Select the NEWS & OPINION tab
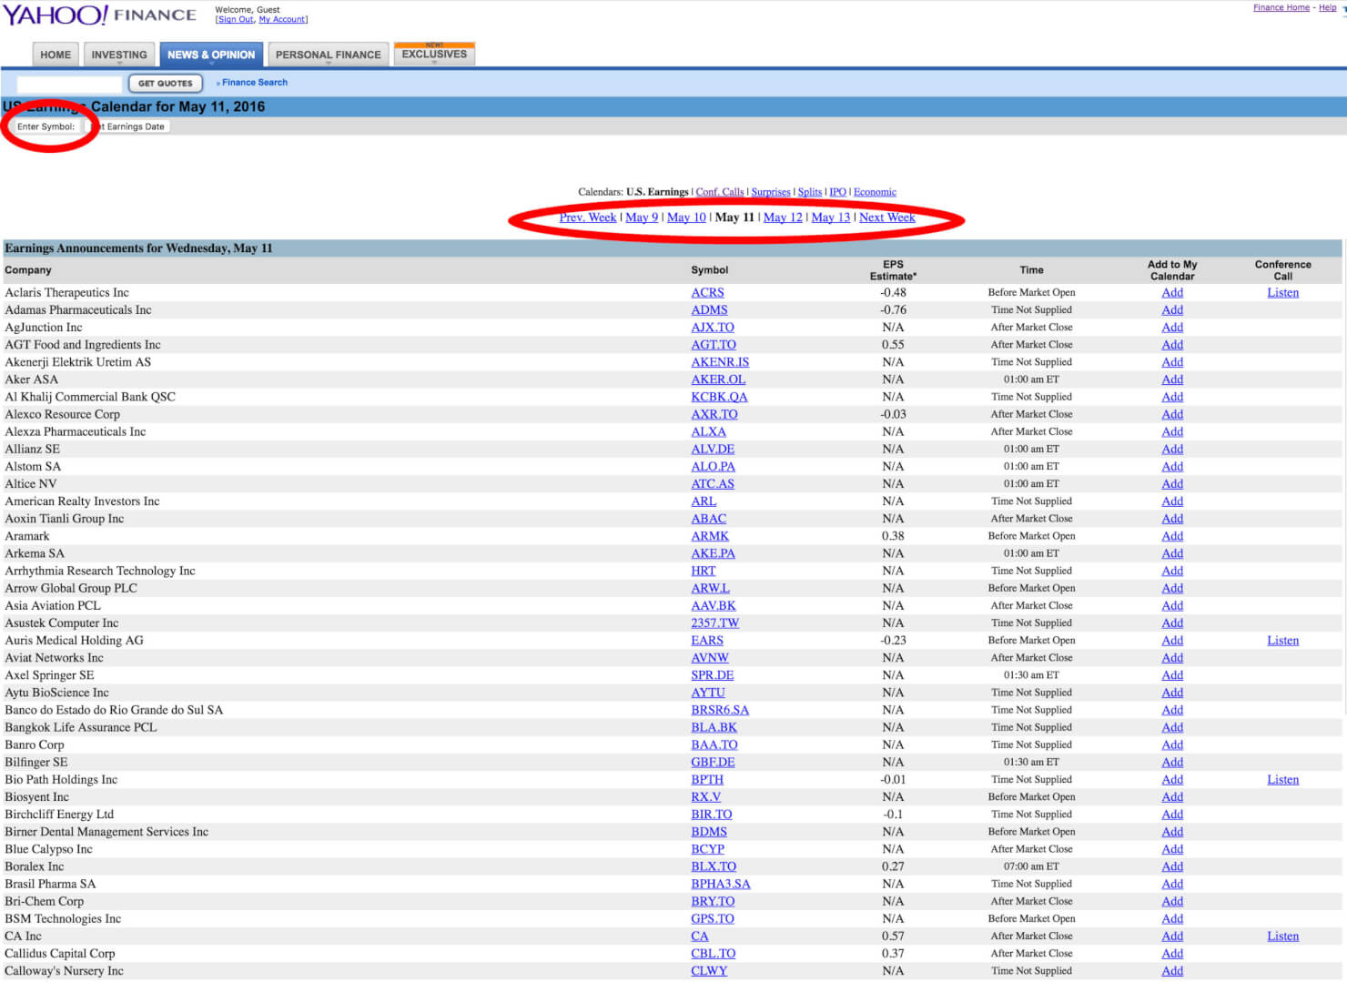Viewport: 1347px width, 982px height. click(211, 55)
